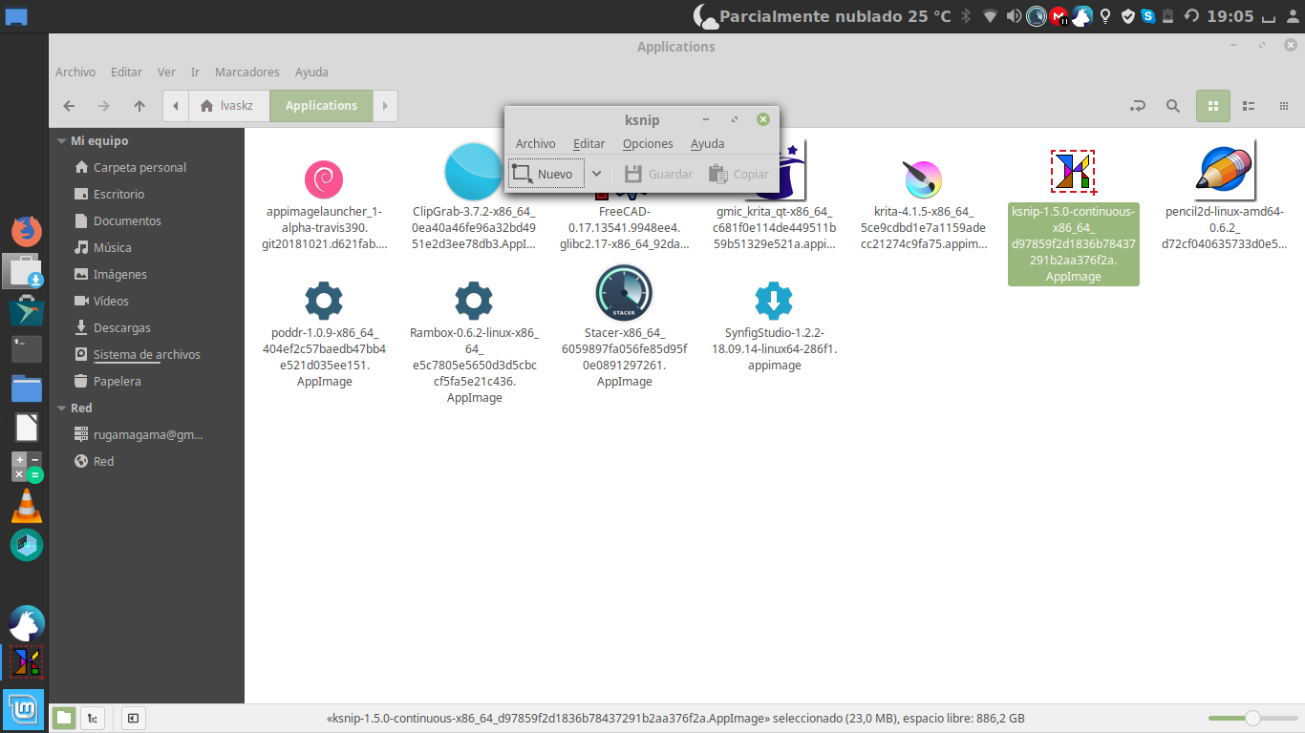
Task: Open Papelera trash in sidebar
Action: point(117,381)
